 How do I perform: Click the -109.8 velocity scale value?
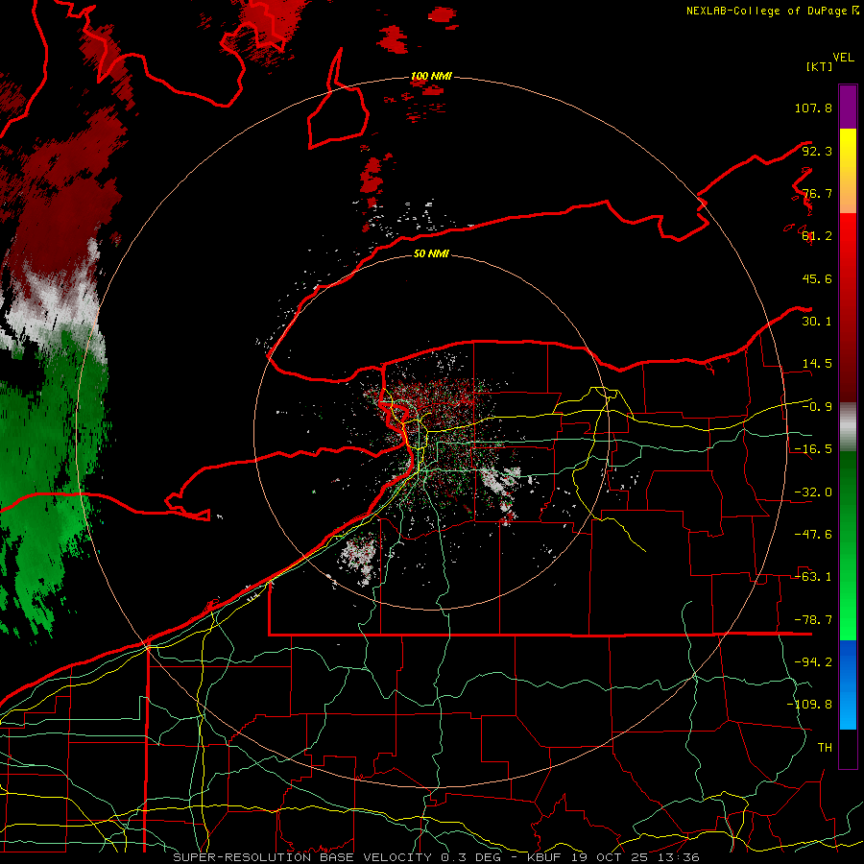(x=809, y=705)
